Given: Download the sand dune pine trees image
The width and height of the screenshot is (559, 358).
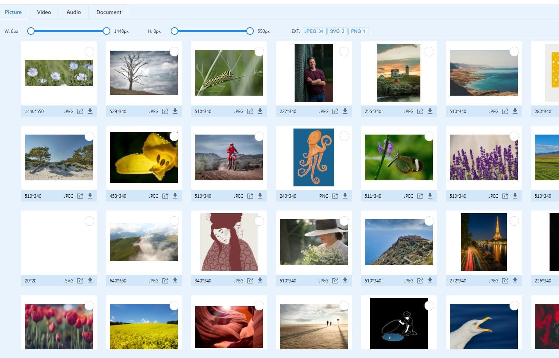Looking at the screenshot, I should pos(90,196).
